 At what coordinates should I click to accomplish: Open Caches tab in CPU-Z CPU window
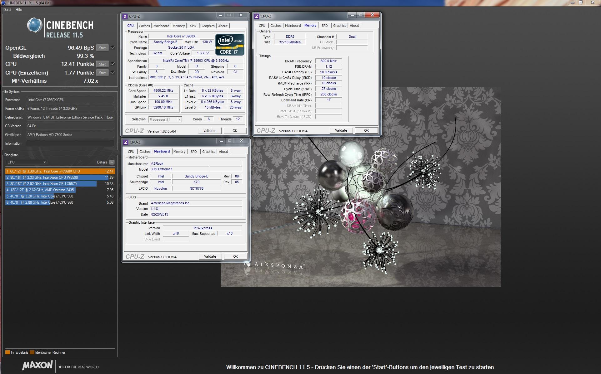pos(144,26)
